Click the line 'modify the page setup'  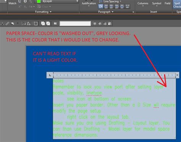point(77,111)
